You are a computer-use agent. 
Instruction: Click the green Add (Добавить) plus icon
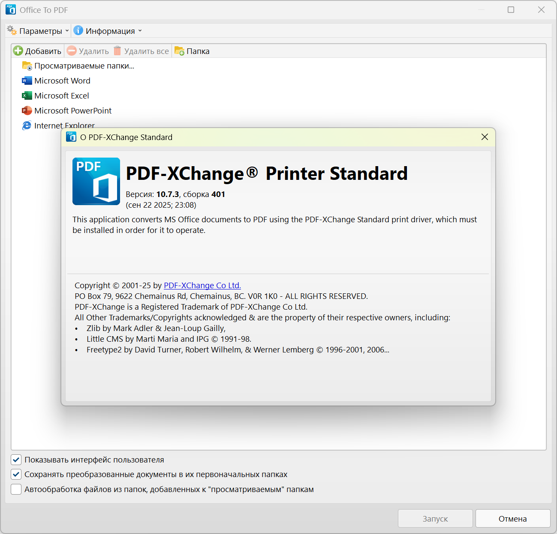pyautogui.click(x=18, y=51)
